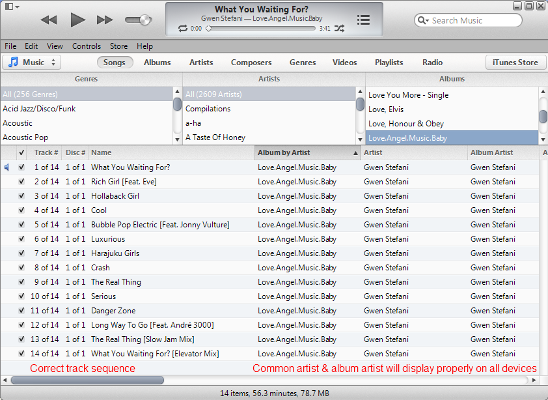The height and width of the screenshot is (400, 548).
Task: Uncheck the Cool track checkbox
Action: coord(21,210)
